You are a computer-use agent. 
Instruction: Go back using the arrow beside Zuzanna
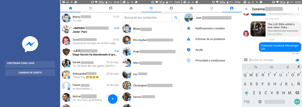click(x=246, y=9)
